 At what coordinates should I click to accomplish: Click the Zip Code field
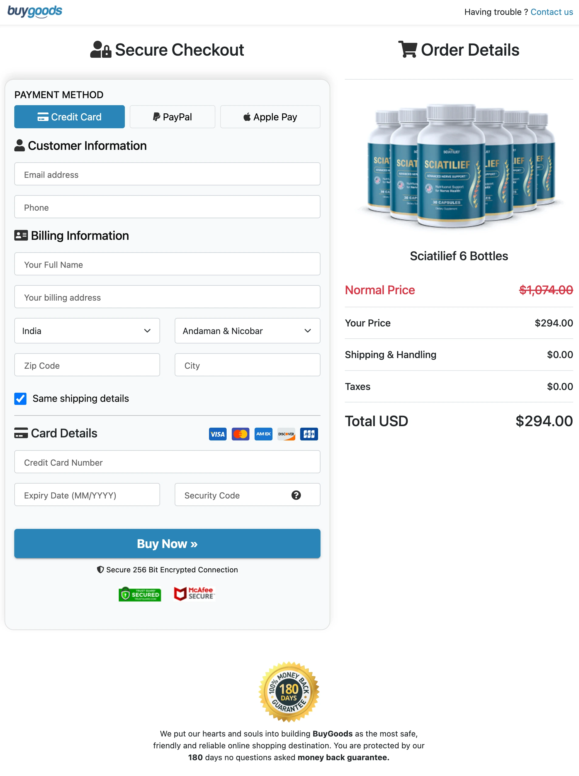(x=87, y=365)
